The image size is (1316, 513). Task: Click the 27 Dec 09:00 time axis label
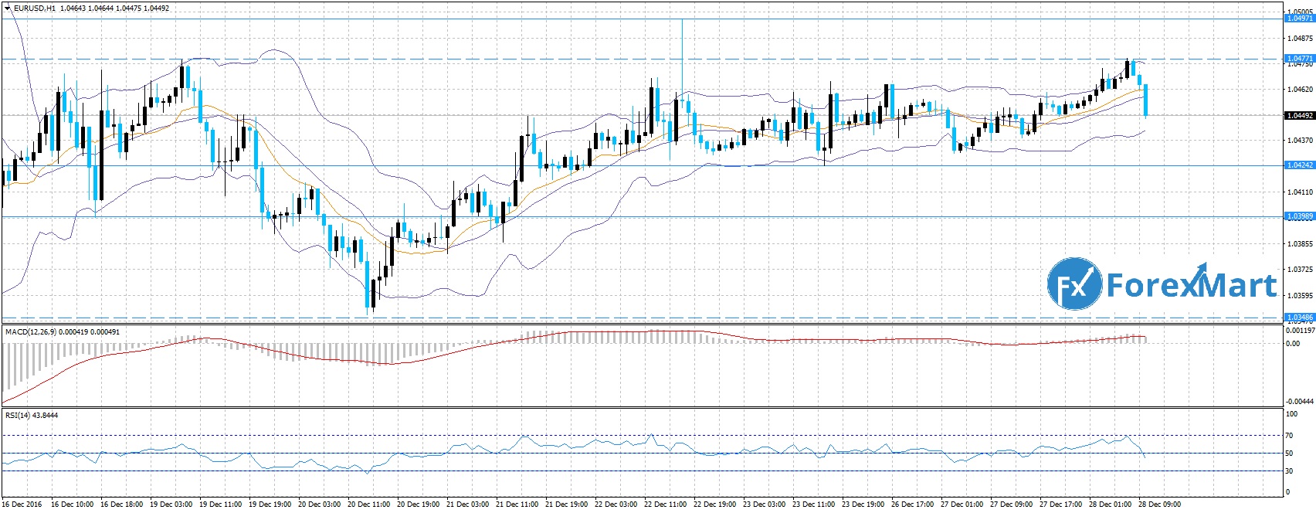click(1012, 505)
